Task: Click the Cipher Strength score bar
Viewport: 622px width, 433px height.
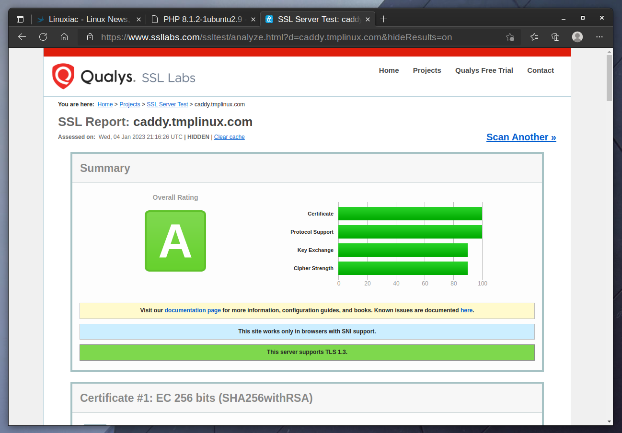Action: tap(403, 268)
